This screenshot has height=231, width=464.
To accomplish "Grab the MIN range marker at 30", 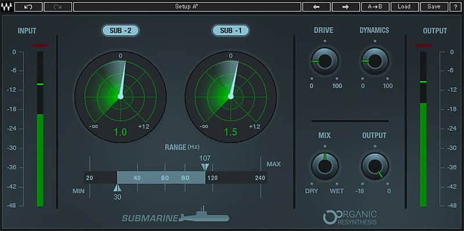I will point(117,188).
